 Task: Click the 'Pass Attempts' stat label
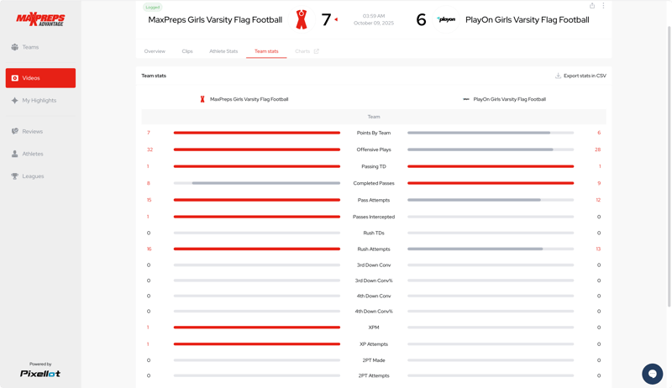click(374, 200)
